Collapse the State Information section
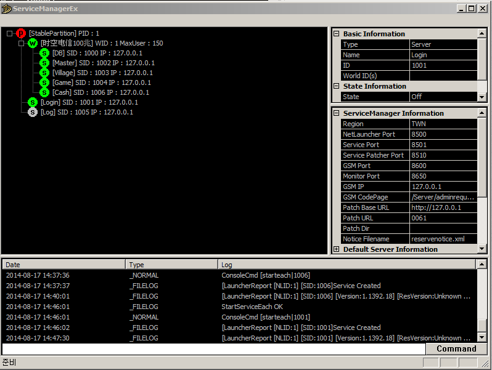Screen dimensions: 492x370 coord(337,86)
